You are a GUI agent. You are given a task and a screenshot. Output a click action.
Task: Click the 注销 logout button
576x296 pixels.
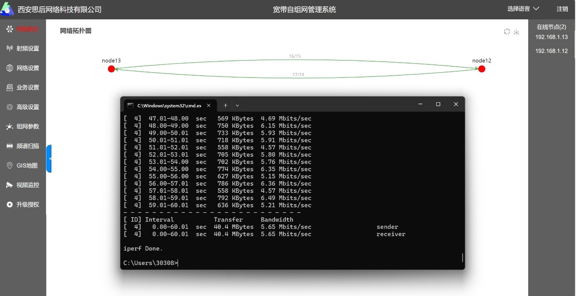coord(562,9)
